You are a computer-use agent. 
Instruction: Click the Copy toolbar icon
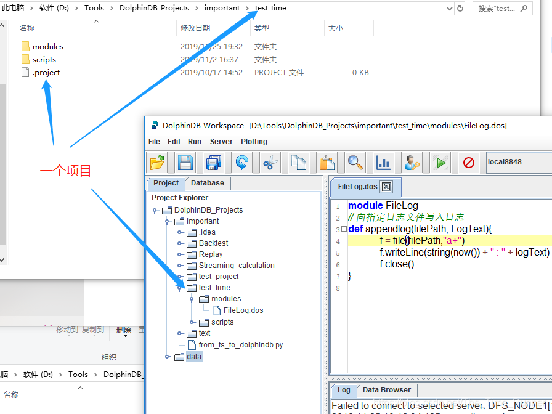pos(299,163)
